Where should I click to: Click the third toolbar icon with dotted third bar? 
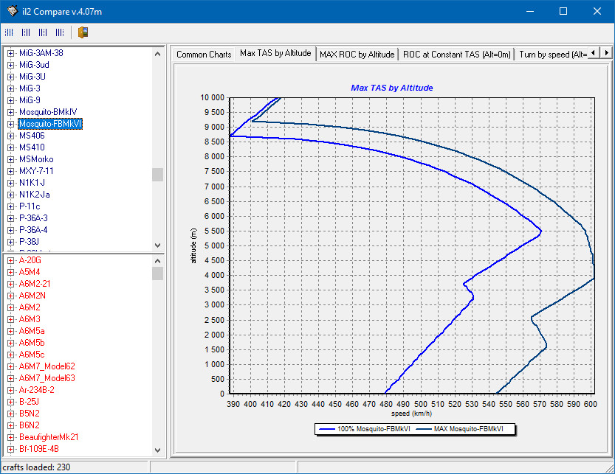click(x=43, y=32)
